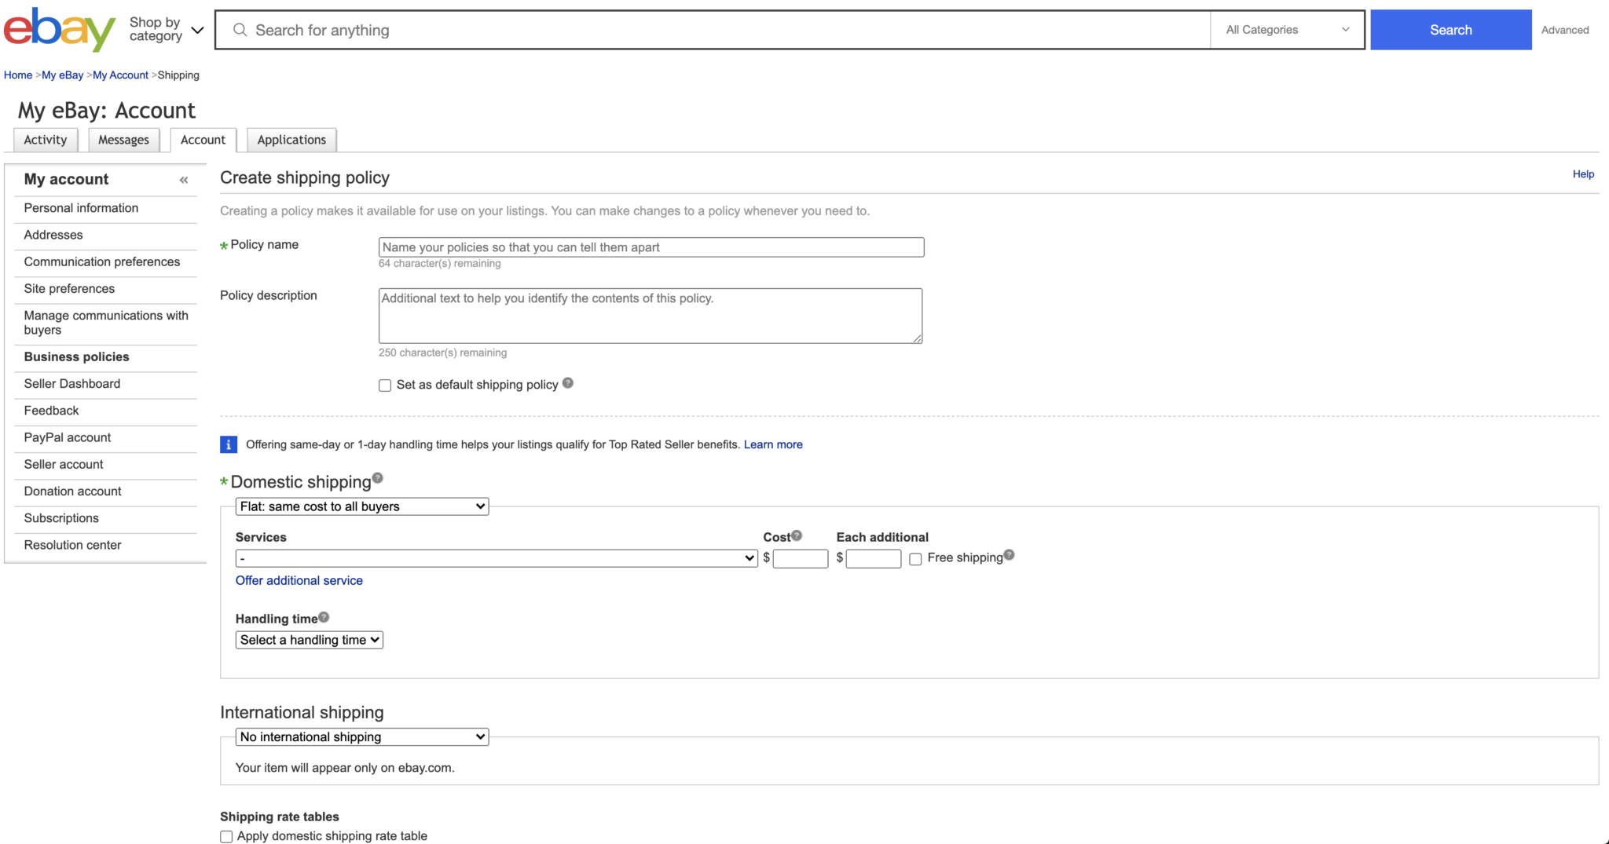Open Manage communications with buyers

[x=105, y=323]
